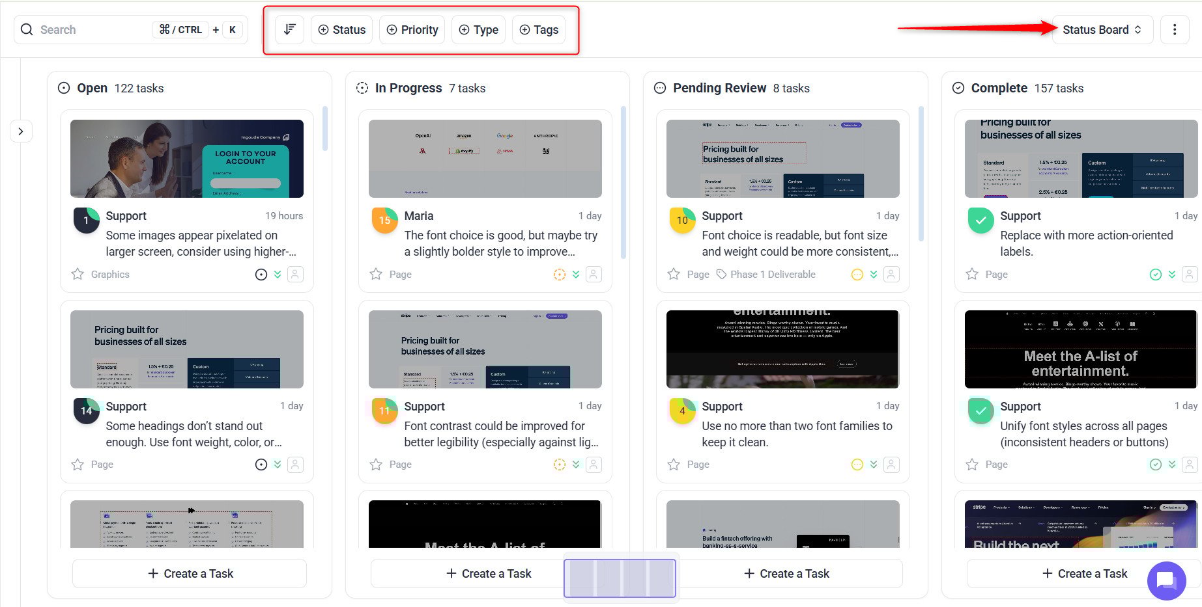Screen dimensions: 1202x607
Task: Star the 'Use no more than two font families' task
Action: [x=674, y=465]
